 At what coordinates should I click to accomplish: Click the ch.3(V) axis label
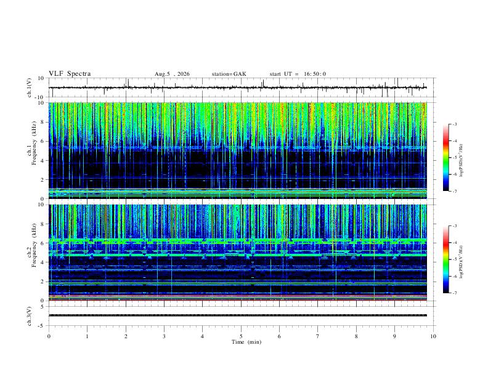(30, 316)
